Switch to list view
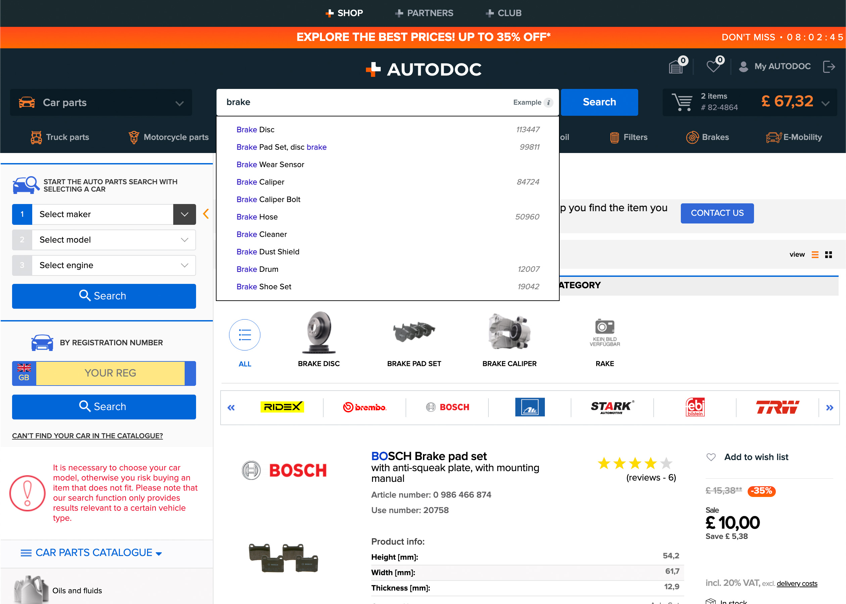846x604 pixels. (x=815, y=254)
